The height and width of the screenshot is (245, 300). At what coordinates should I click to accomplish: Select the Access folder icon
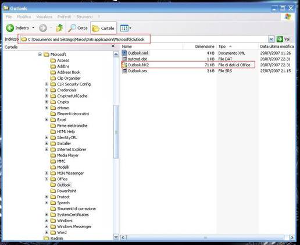tap(53, 61)
